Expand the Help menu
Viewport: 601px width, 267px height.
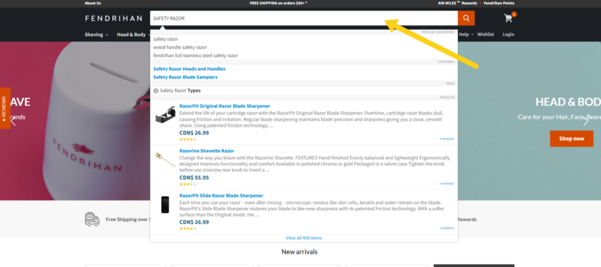click(467, 35)
